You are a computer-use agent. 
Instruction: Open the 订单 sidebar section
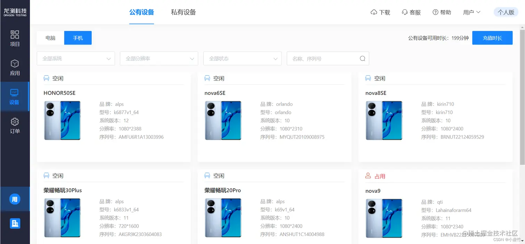tap(15, 126)
